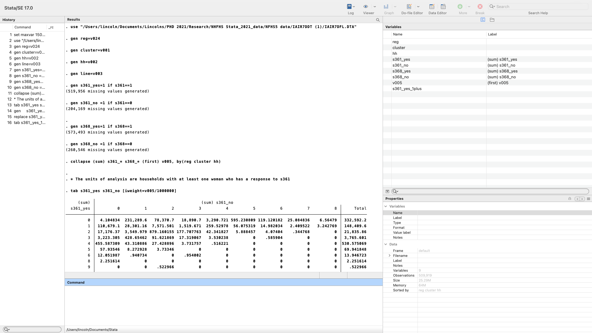Toggle Variables filter button by search
The image size is (592, 333).
(387, 191)
